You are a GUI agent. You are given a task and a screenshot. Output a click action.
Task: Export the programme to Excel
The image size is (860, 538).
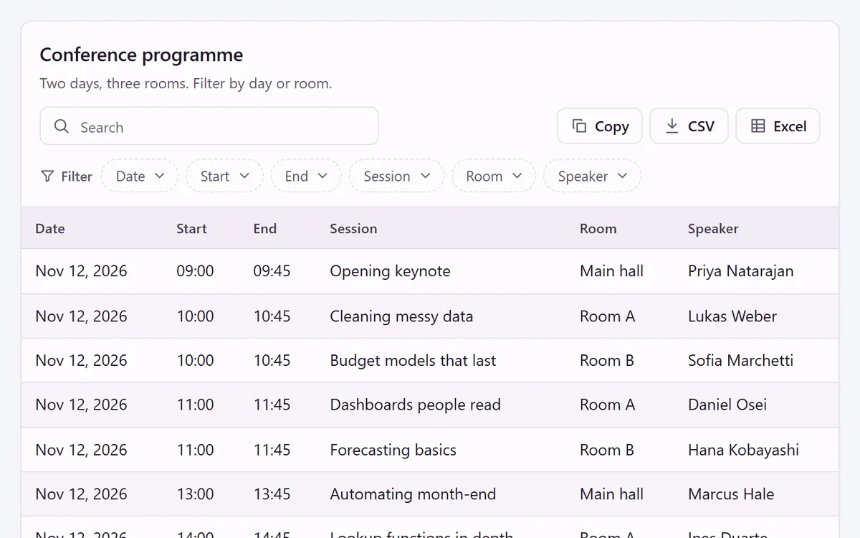click(x=778, y=126)
